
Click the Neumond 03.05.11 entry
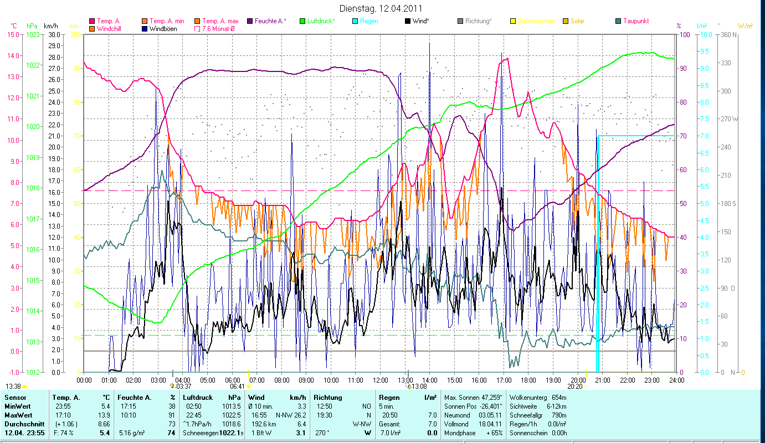[473, 415]
